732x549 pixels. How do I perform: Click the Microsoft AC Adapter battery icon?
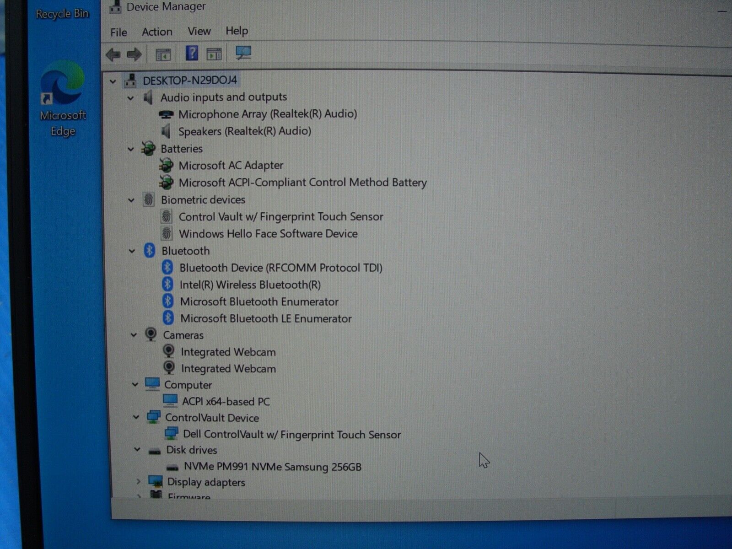pyautogui.click(x=166, y=165)
